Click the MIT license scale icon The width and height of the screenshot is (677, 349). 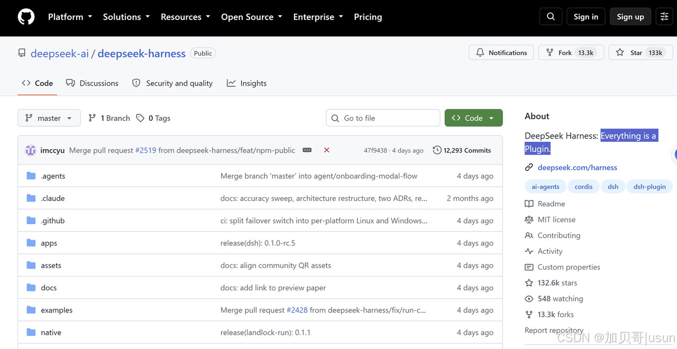[529, 219]
